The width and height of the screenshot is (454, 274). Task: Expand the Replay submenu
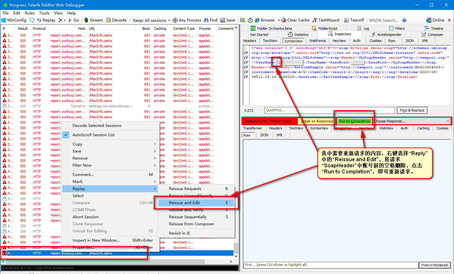(110, 189)
